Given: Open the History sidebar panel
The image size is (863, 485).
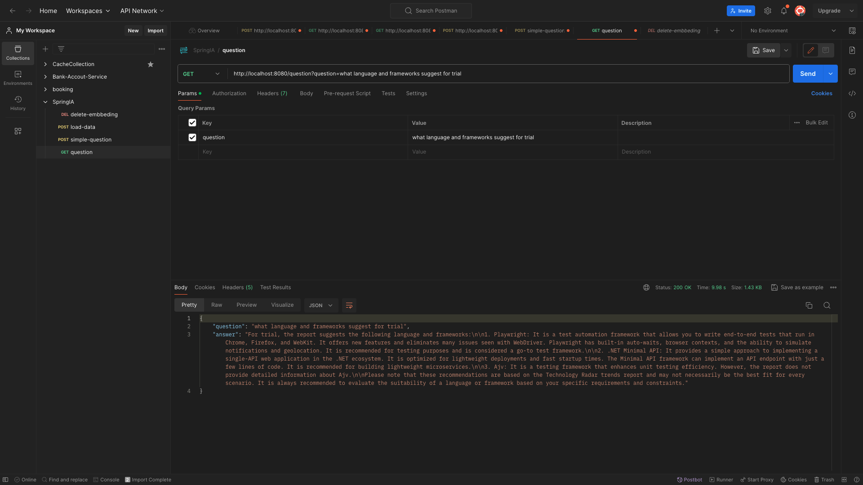Looking at the screenshot, I should (18, 103).
